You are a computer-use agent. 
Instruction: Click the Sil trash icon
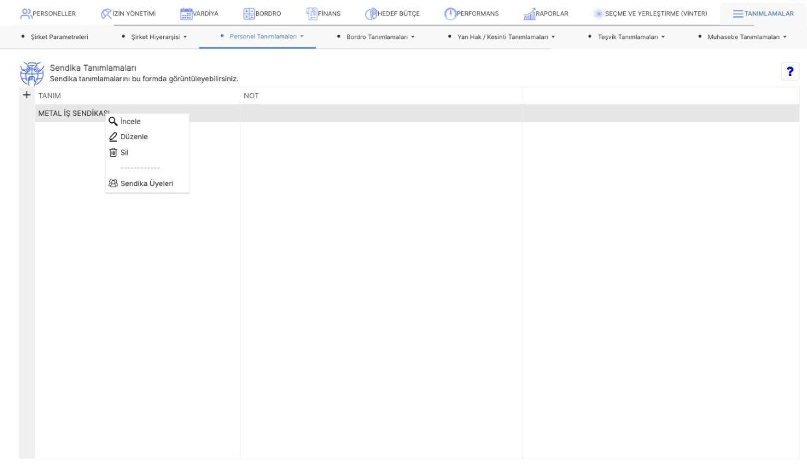[x=113, y=152]
